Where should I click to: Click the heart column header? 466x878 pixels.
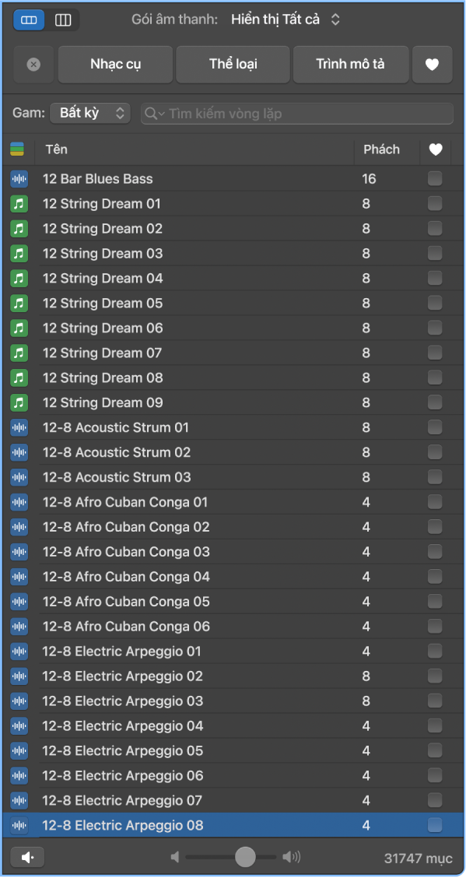coord(435,149)
